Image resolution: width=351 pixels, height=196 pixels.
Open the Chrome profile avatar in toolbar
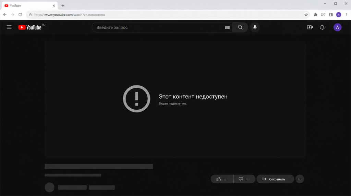[338, 15]
